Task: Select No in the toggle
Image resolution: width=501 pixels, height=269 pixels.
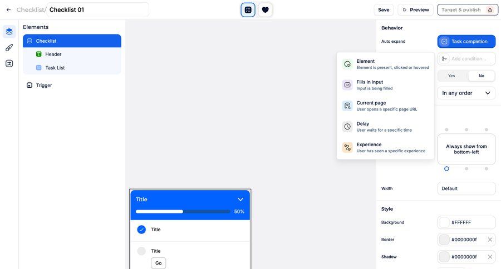Action: click(481, 76)
